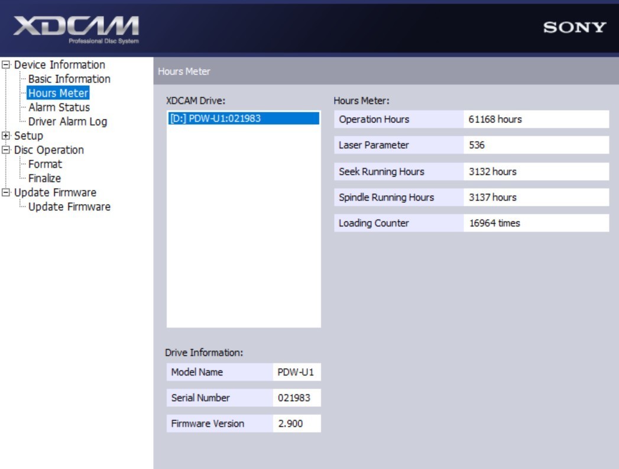Select the PDW-U1:021983 drive in list
Image resolution: width=619 pixels, height=469 pixels.
(243, 118)
